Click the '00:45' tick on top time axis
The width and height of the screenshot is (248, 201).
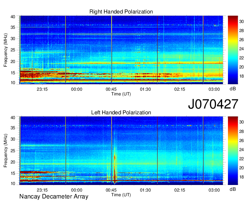(x=111, y=89)
